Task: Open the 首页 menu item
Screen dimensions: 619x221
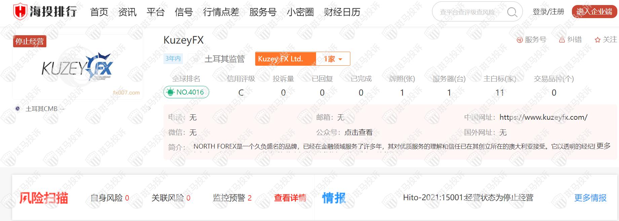Action: [x=99, y=12]
